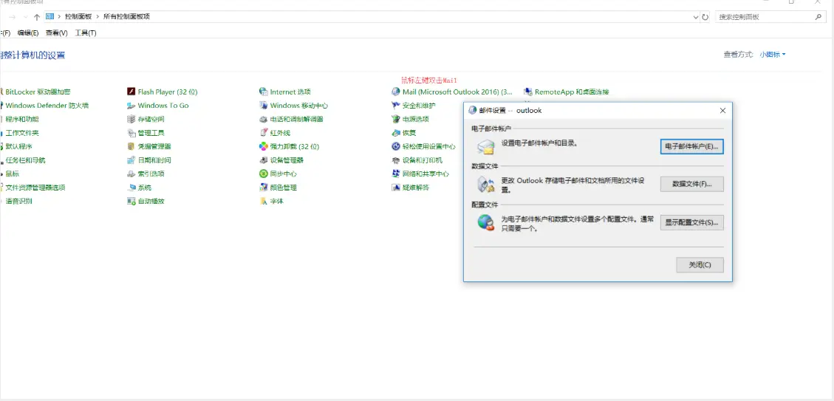Open the 疑难解答 icon
The image size is (834, 401).
click(x=396, y=188)
